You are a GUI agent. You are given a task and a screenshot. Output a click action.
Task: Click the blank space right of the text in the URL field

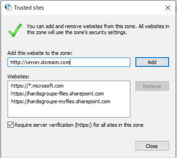[x=100, y=62]
